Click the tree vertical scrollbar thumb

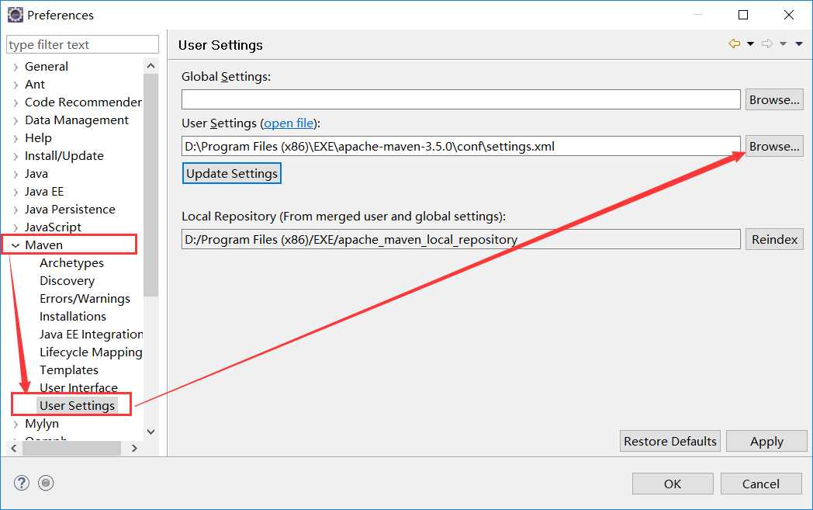[x=150, y=185]
